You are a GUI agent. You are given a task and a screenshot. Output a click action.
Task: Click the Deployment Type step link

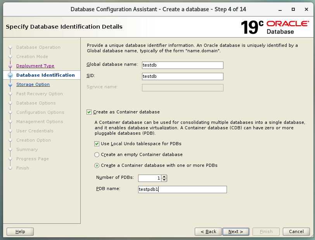35,66
